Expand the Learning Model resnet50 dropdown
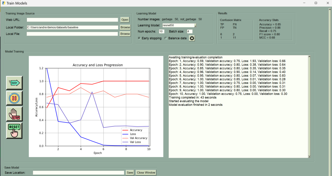Viewport: 332px width, 176px height. click(x=195, y=25)
